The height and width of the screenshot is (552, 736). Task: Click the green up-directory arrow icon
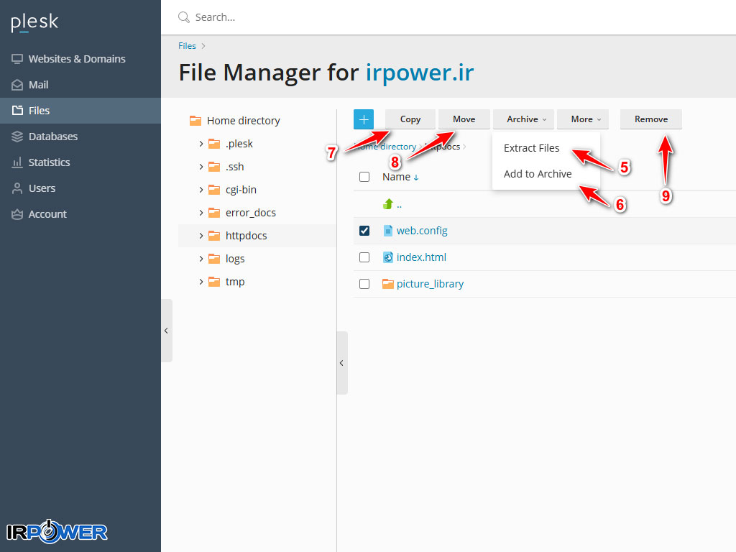point(388,204)
